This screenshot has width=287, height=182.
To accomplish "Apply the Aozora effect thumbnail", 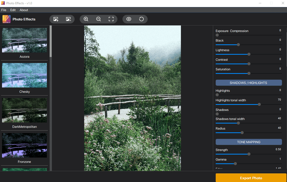I will tap(24, 40).
